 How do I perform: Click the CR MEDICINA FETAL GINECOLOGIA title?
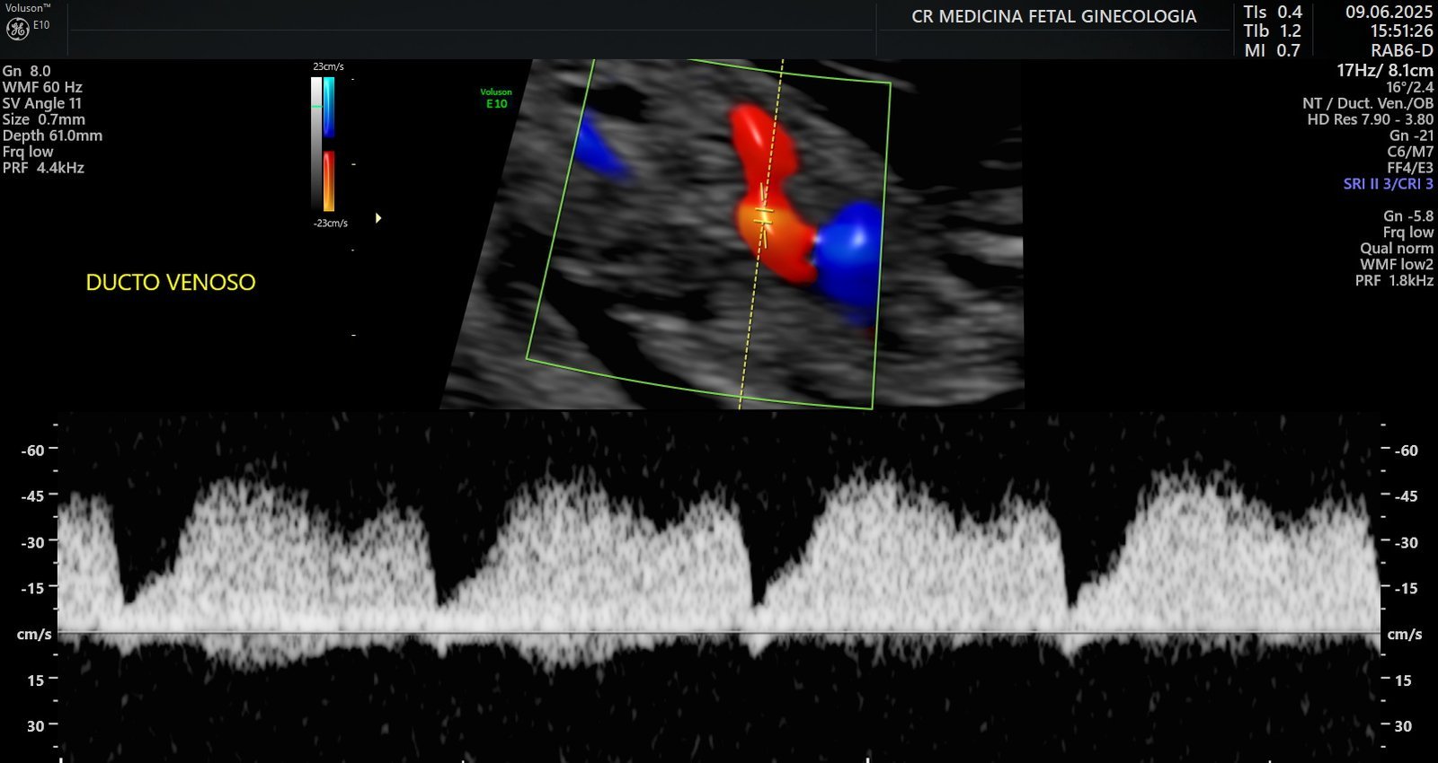point(1053,16)
